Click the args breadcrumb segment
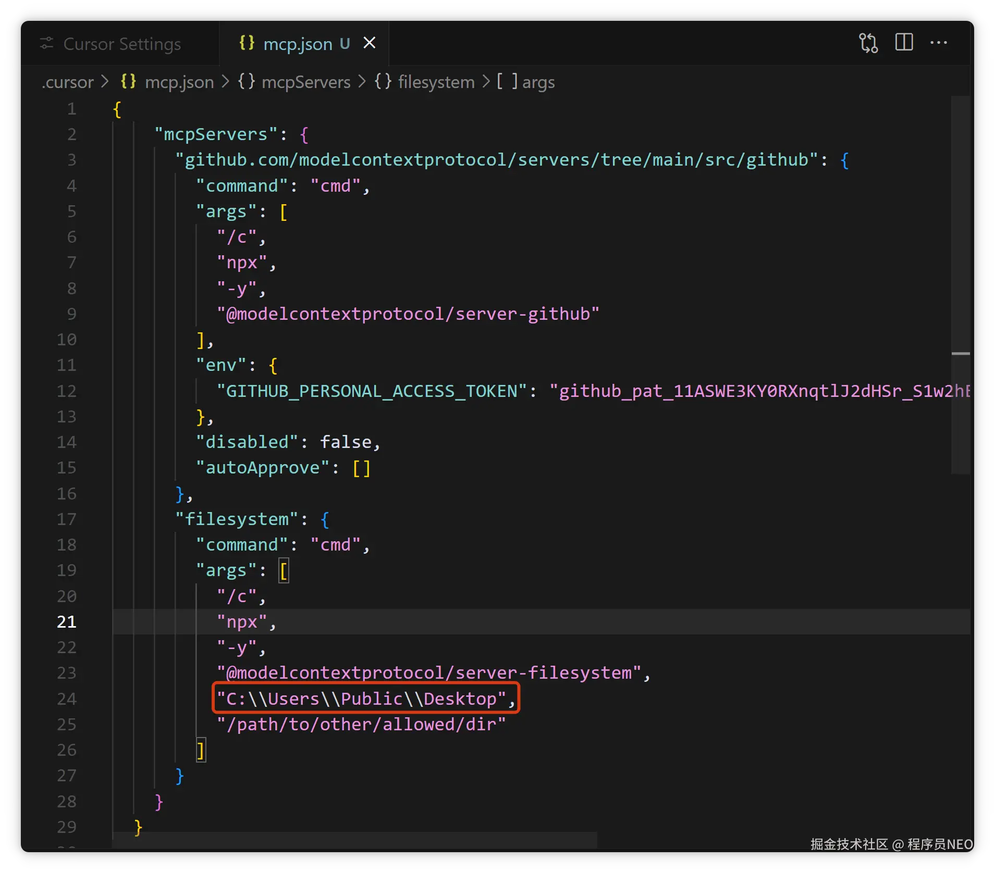The height and width of the screenshot is (873, 995). pyautogui.click(x=538, y=82)
